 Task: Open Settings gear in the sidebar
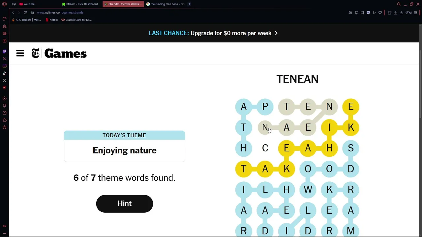[x=4, y=127]
